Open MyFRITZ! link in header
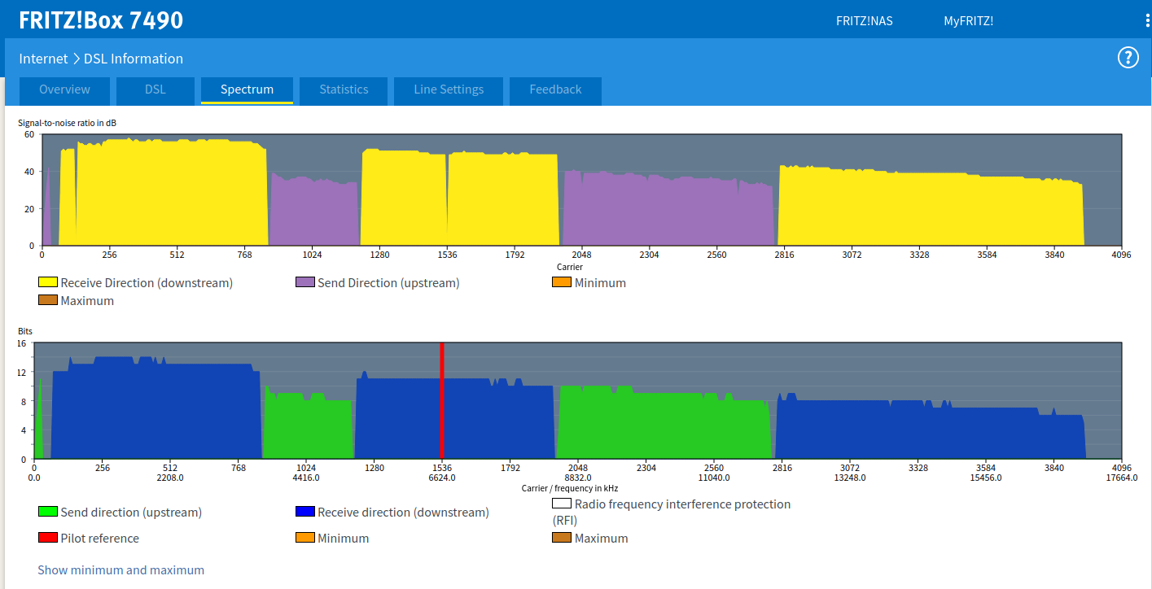This screenshot has width=1152, height=589. pyautogui.click(x=968, y=21)
